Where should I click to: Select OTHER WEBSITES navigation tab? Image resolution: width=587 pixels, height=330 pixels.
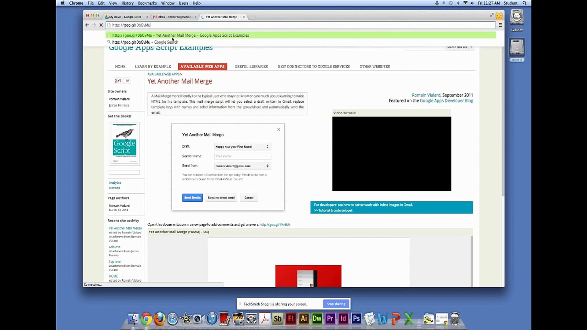click(375, 67)
